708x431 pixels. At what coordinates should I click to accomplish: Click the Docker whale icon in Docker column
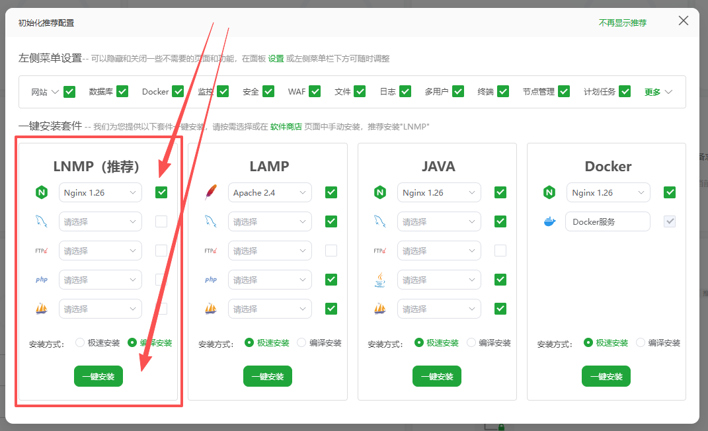(x=549, y=221)
